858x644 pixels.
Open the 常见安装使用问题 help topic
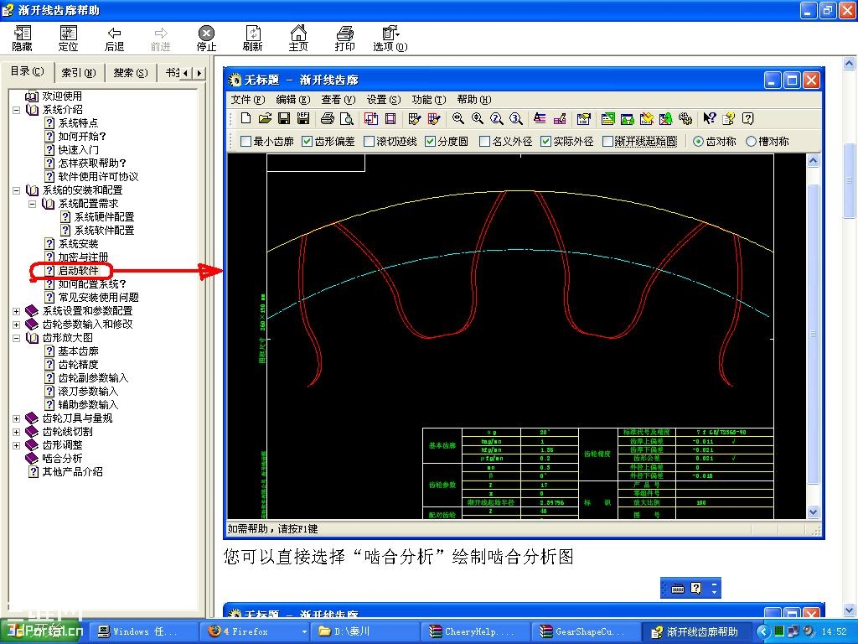click(99, 298)
